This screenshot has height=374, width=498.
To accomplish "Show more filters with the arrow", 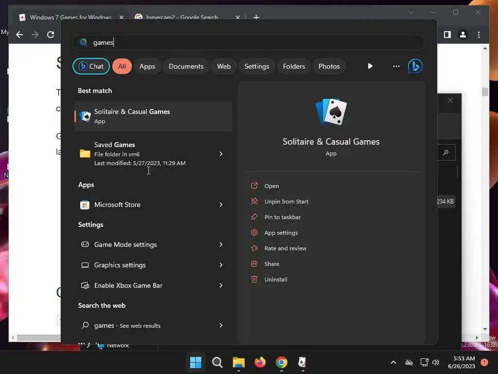I will point(370,66).
